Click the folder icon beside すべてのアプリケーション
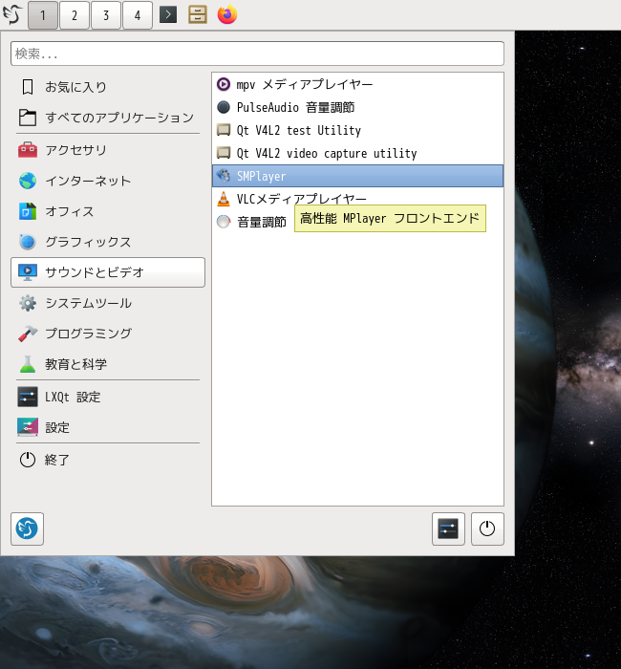 28,118
